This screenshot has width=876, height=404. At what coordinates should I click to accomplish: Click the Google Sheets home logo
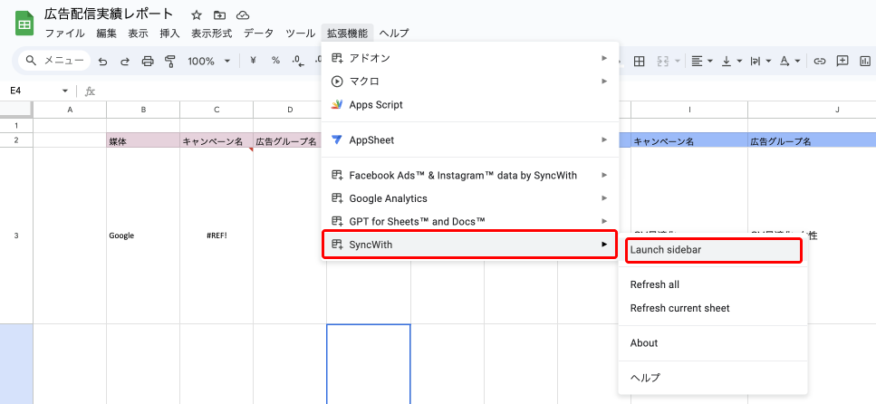click(x=24, y=24)
